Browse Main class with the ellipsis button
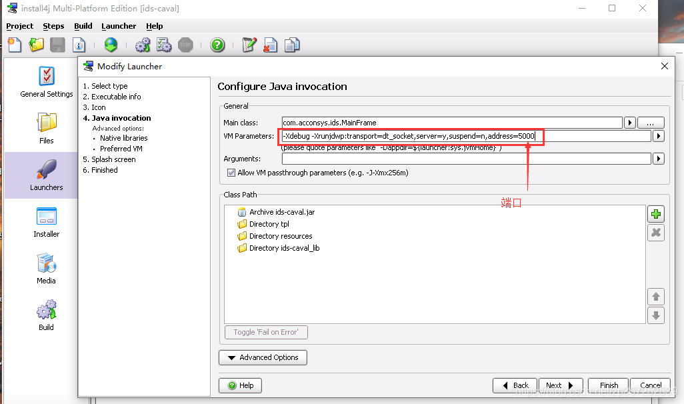This screenshot has width=684, height=404. [x=650, y=121]
